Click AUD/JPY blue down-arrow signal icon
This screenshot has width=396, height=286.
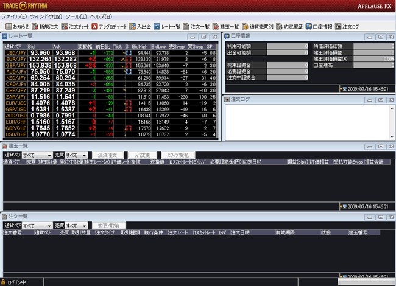(x=129, y=72)
